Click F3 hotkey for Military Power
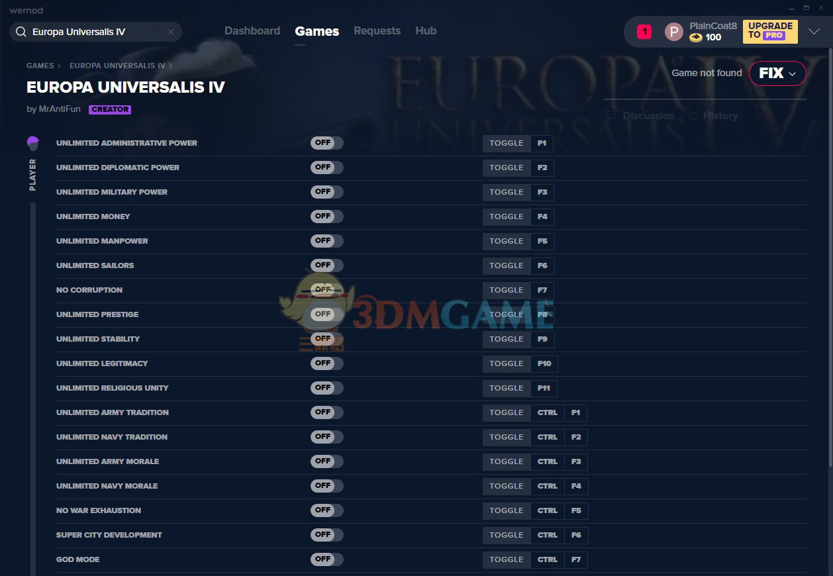The image size is (833, 576). [x=542, y=192]
